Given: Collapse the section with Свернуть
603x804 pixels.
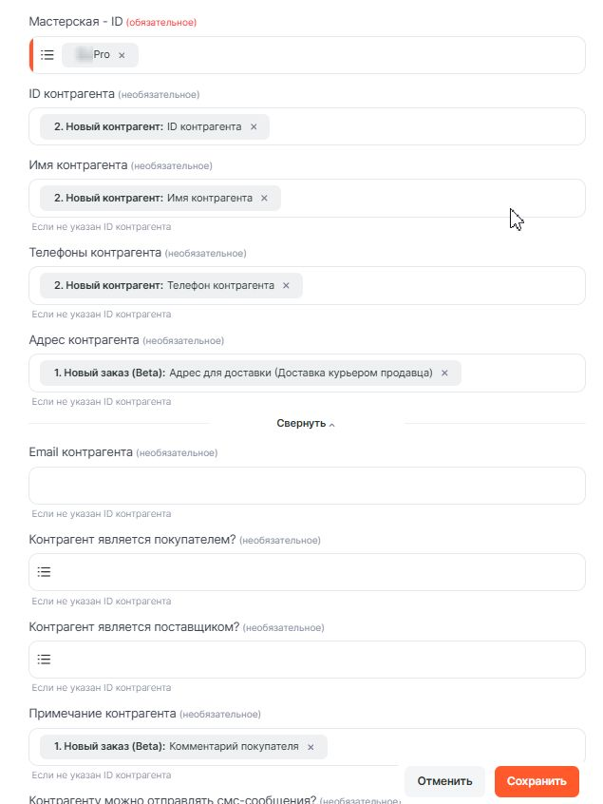Looking at the screenshot, I should coord(306,423).
